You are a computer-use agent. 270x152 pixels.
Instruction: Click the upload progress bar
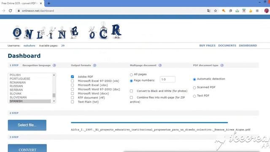[149, 122]
